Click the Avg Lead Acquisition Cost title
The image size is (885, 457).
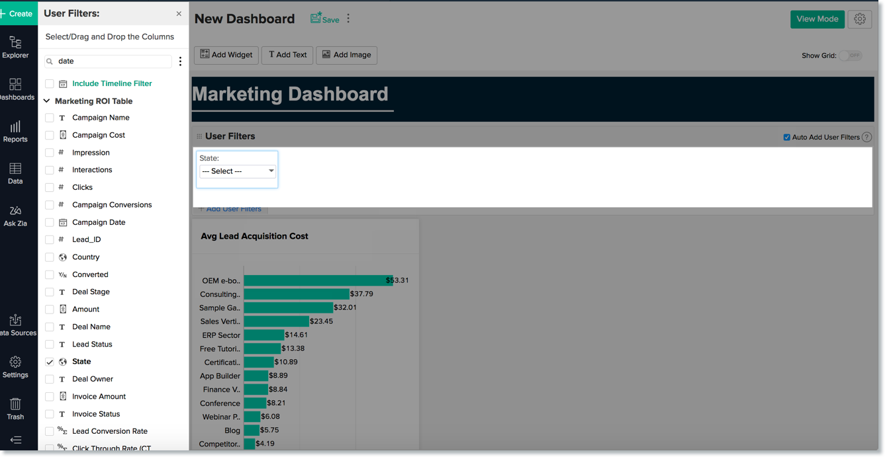tap(254, 236)
